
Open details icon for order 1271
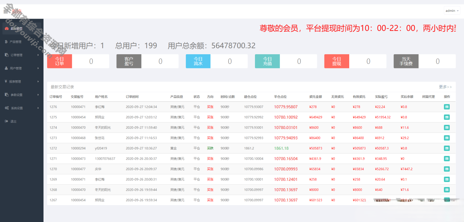[447, 158]
